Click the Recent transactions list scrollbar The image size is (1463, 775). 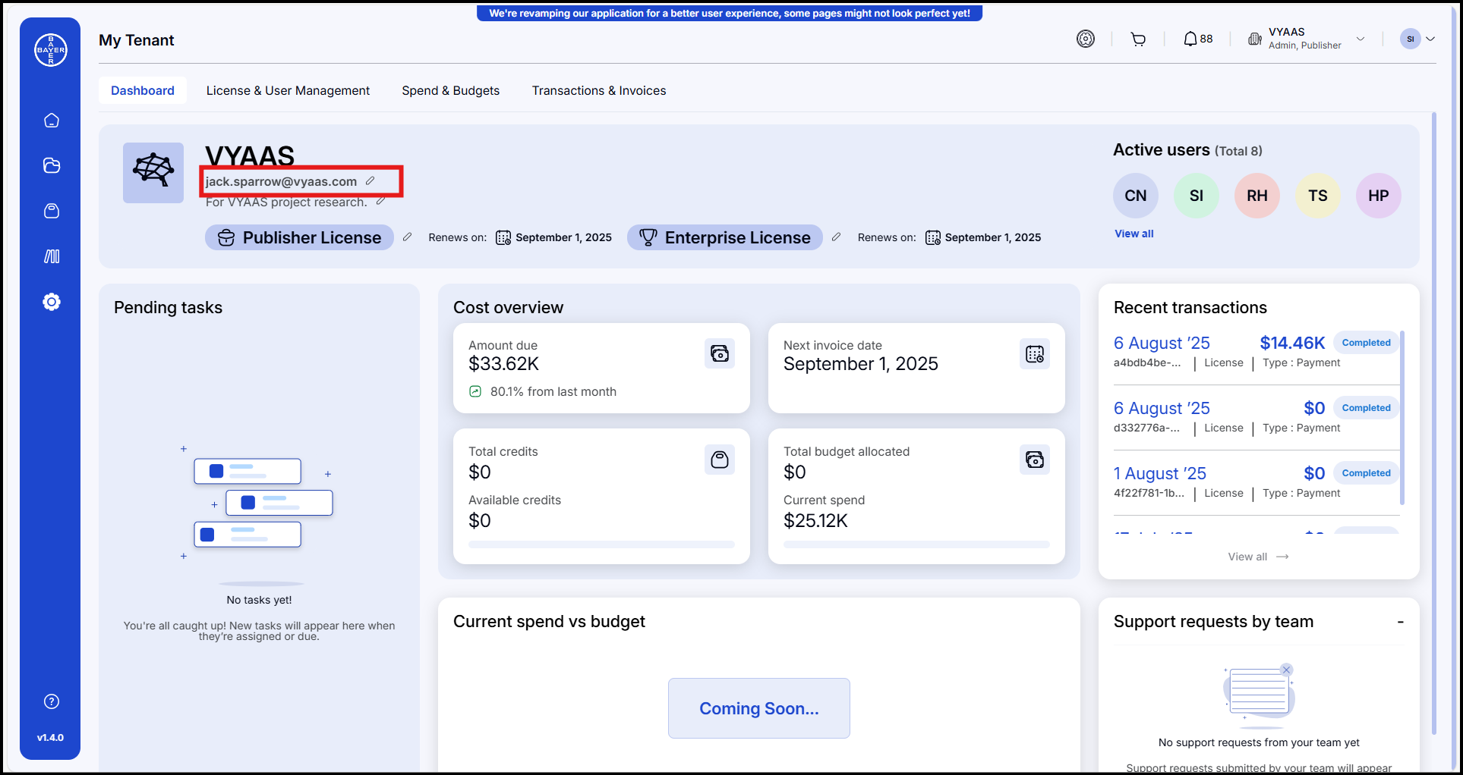pyautogui.click(x=1402, y=418)
